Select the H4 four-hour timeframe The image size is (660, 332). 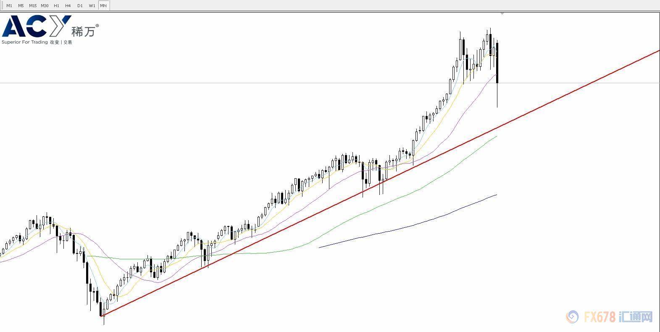point(68,5)
